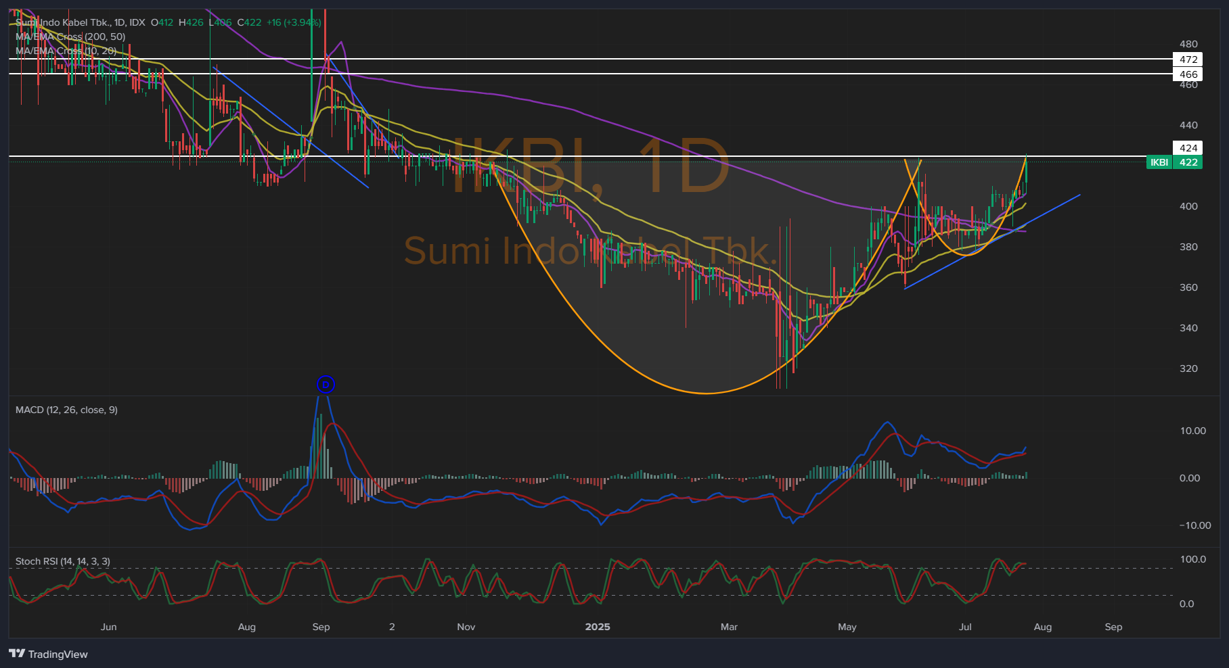Click 0.00 on the MACD scale
Viewport: 1229px width, 668px height.
1190,478
